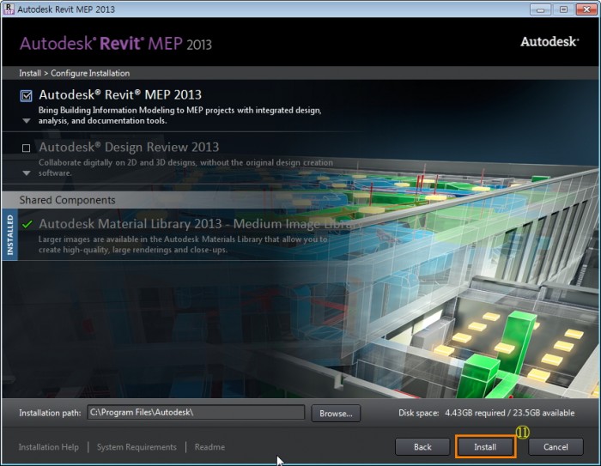Viewport: 601px width, 466px height.
Task: Click the title bar application icon
Action: 9,9
